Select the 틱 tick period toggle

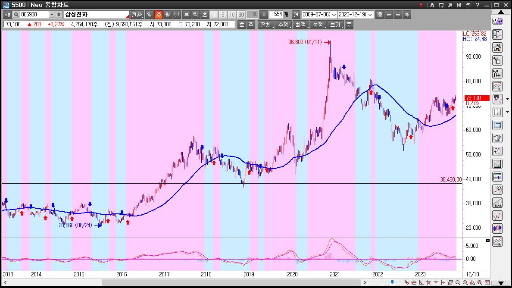point(196,15)
